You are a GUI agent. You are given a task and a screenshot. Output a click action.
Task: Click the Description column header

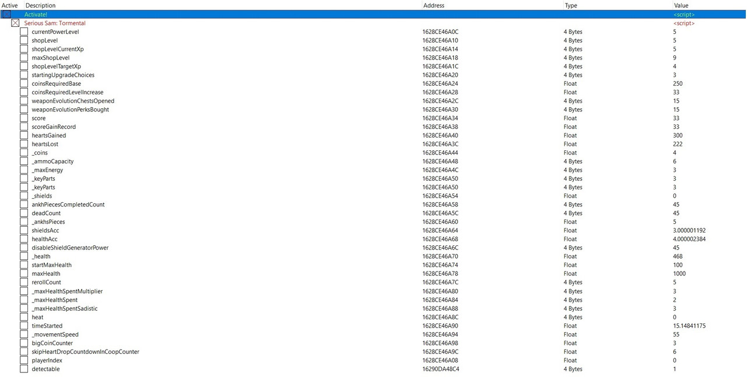[41, 5]
